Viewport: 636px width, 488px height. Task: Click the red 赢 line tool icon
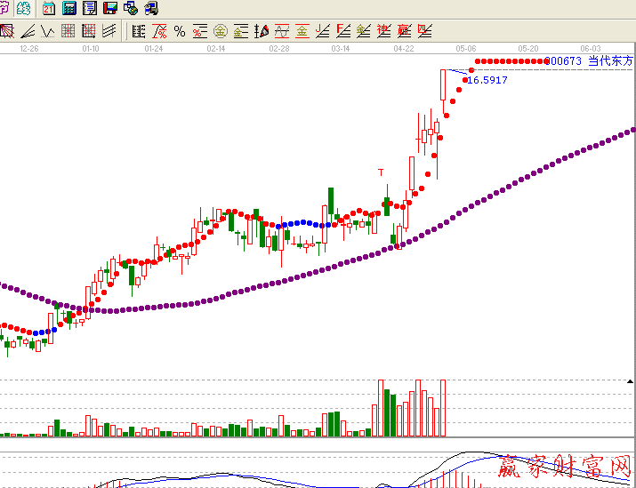pos(405,32)
